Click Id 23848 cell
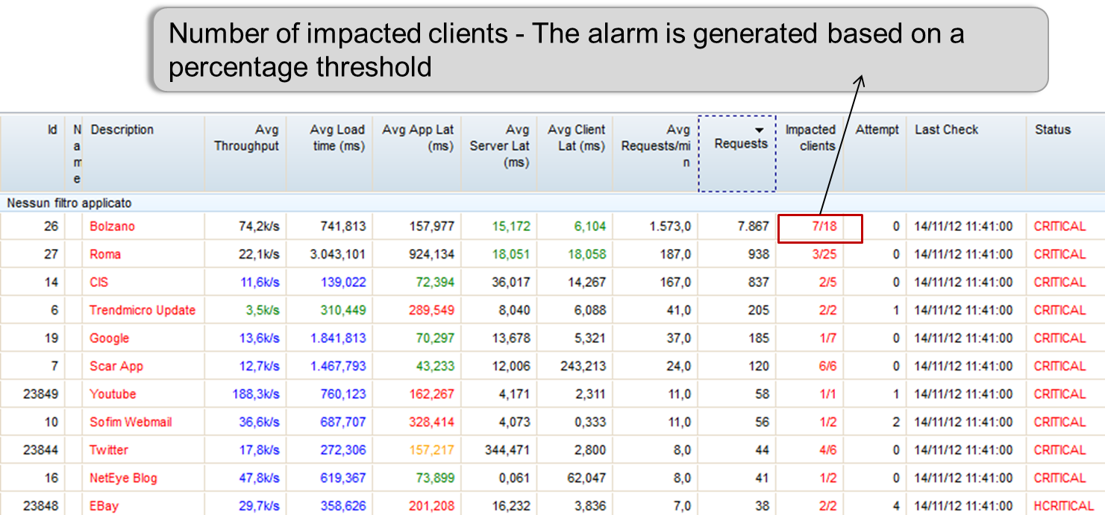This screenshot has height=515, width=1105. click(42, 506)
